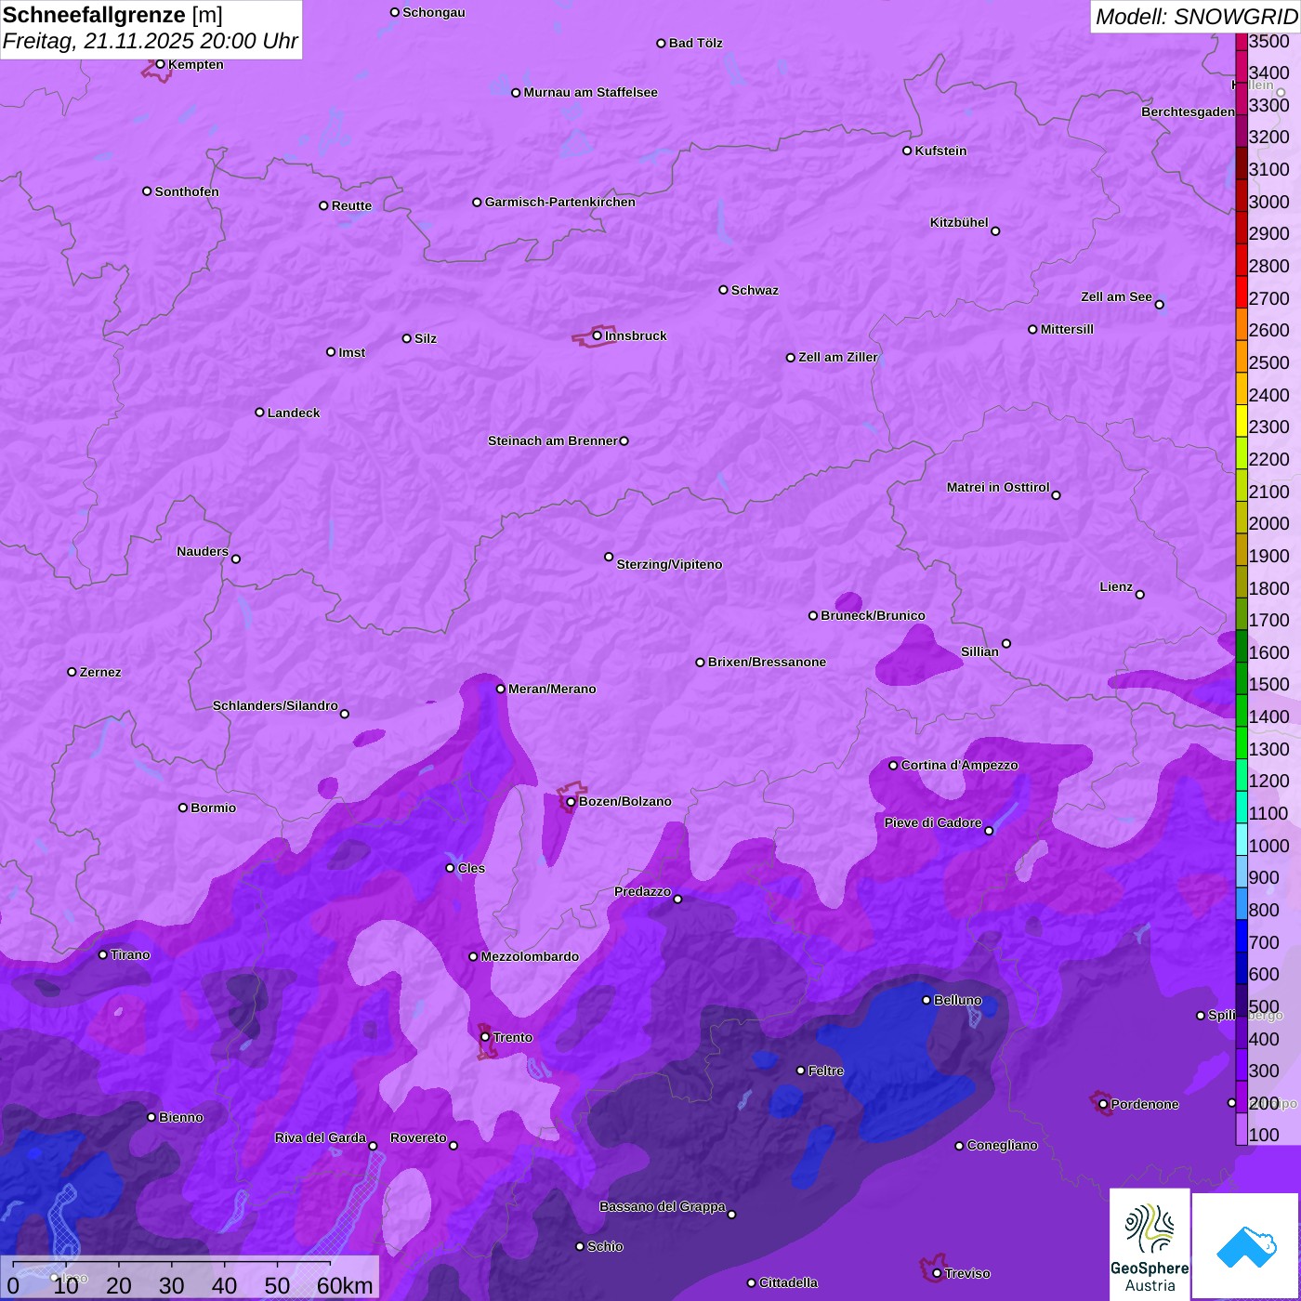Click the Schongau marker dot
The height and width of the screenshot is (1301, 1301).
[395, 12]
